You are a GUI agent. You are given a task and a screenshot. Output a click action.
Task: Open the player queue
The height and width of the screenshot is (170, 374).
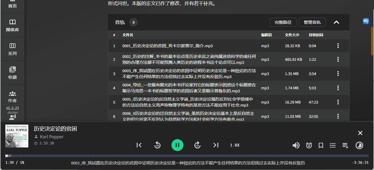pyautogui.click(x=345, y=145)
